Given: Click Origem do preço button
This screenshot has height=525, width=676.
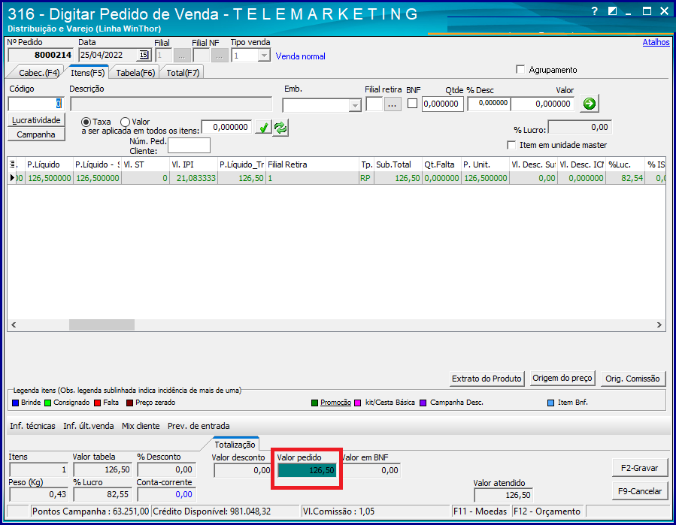Looking at the screenshot, I should click(x=562, y=378).
